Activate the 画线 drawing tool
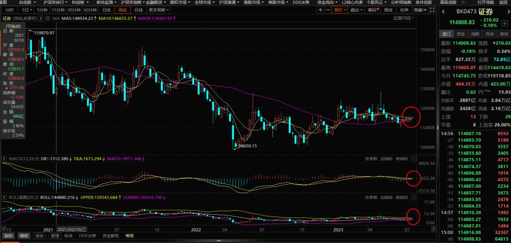This screenshot has width=511, height=243. 389,10
